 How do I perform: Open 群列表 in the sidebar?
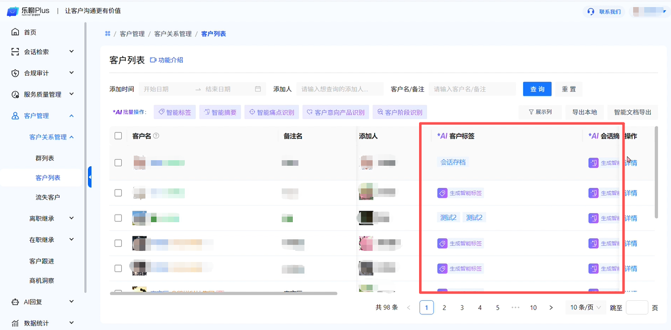coord(44,158)
